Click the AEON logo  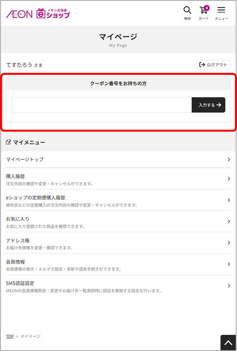(x=19, y=14)
